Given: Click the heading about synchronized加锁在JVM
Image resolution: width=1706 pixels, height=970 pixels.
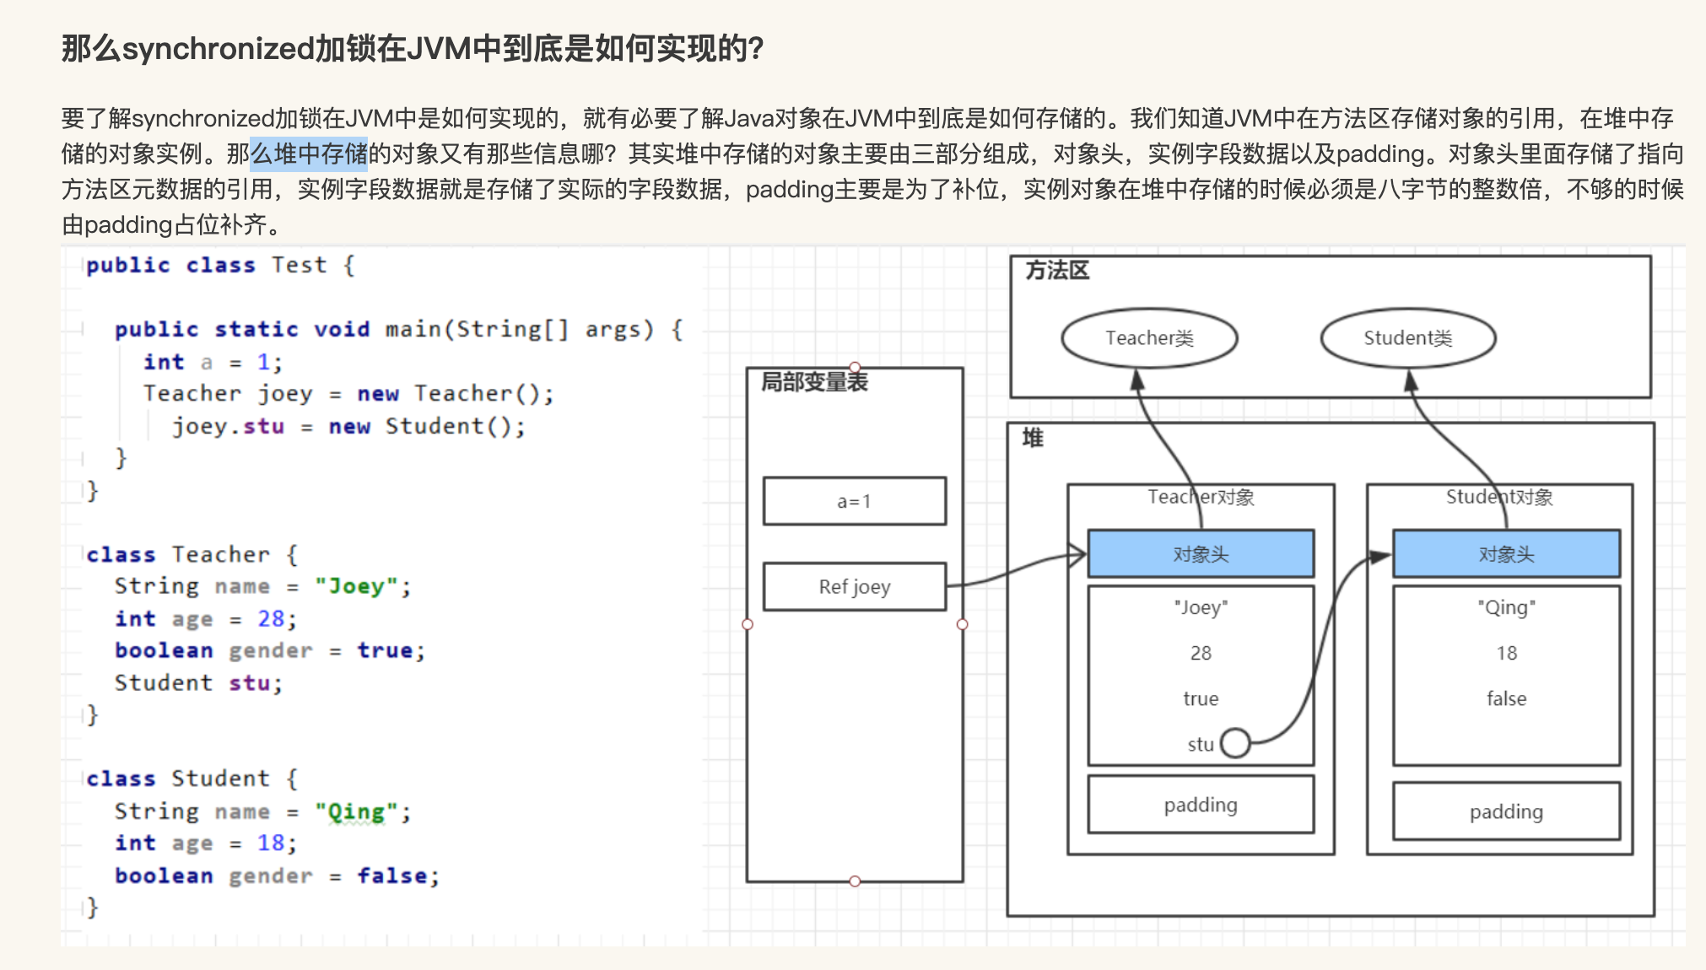Looking at the screenshot, I should pyautogui.click(x=413, y=48).
